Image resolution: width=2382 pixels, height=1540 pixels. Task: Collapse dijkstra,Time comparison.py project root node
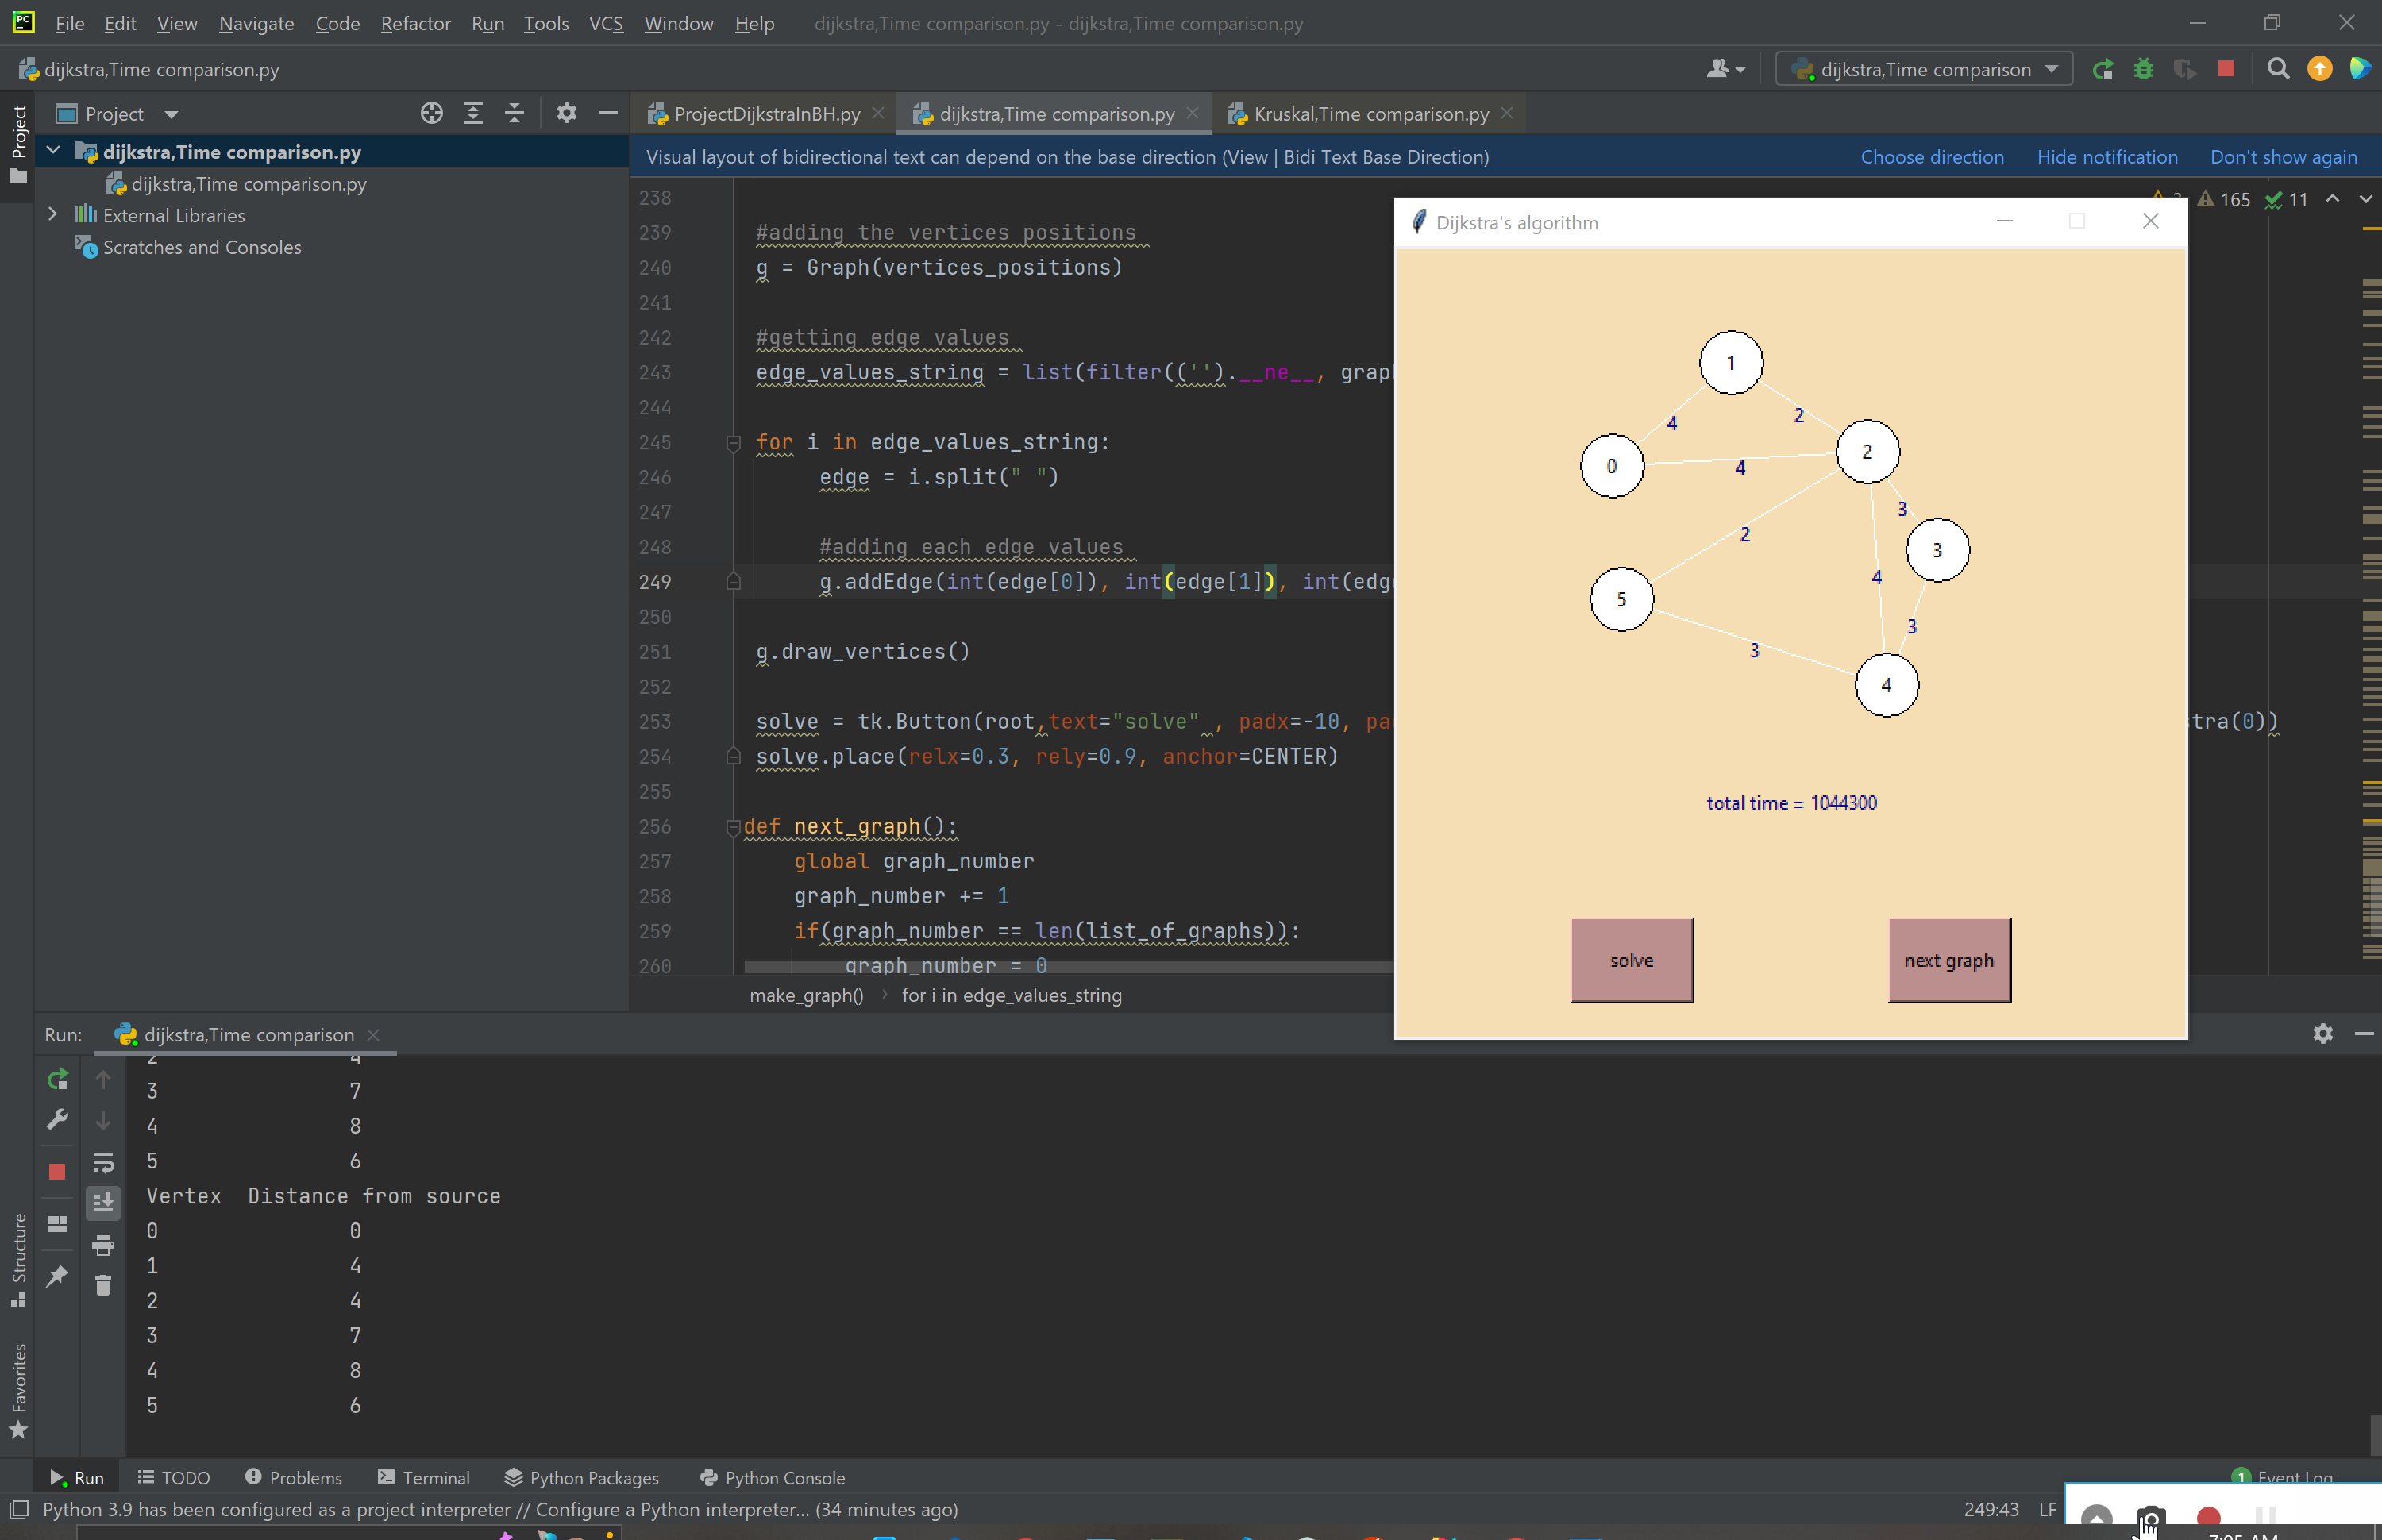tap(53, 151)
